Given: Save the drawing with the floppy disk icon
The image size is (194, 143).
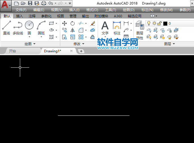Looking at the screenshot, I should [30, 3].
